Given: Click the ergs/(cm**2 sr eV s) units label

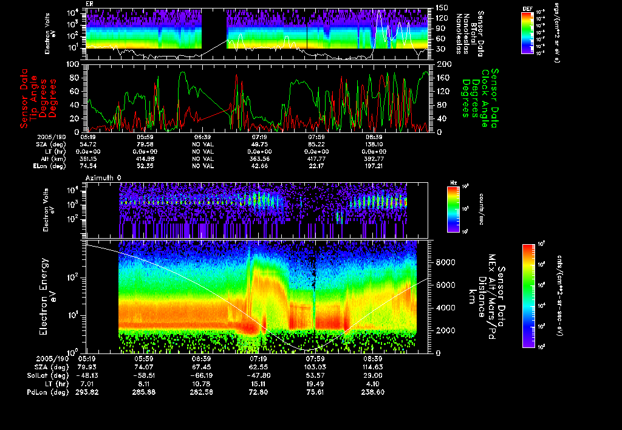Looking at the screenshot, I should click(556, 33).
